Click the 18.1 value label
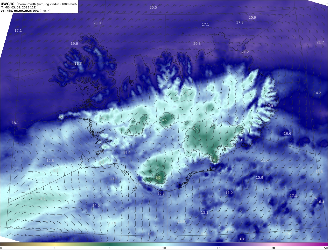This screenshot has height=250, width=328. (x=15, y=123)
